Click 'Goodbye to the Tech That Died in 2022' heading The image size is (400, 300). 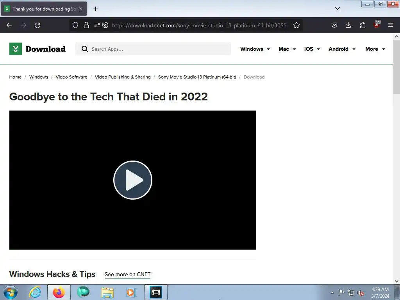click(109, 97)
